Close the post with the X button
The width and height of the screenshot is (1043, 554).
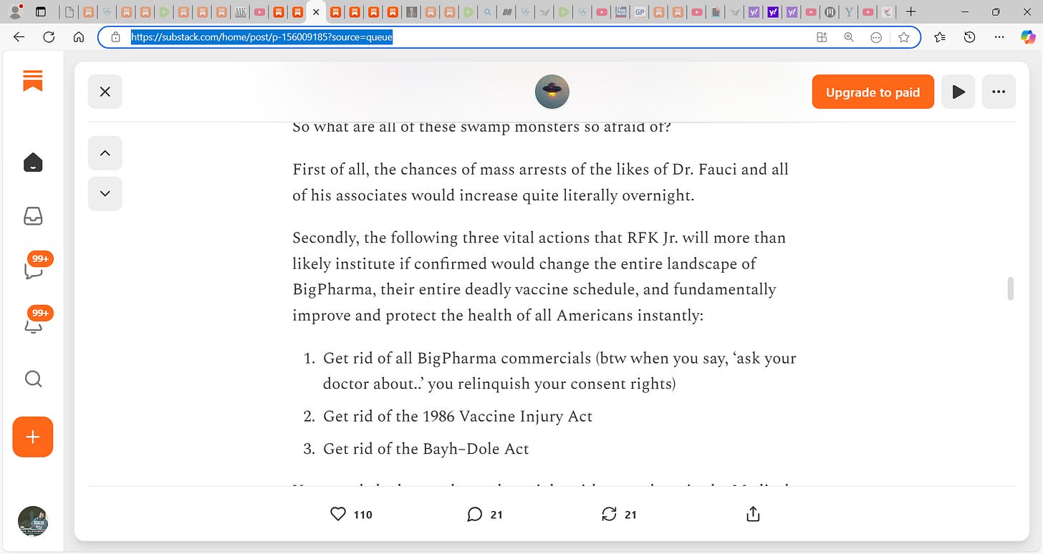pos(105,92)
